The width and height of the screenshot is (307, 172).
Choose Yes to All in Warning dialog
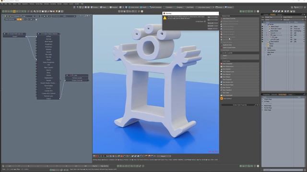[213, 23]
